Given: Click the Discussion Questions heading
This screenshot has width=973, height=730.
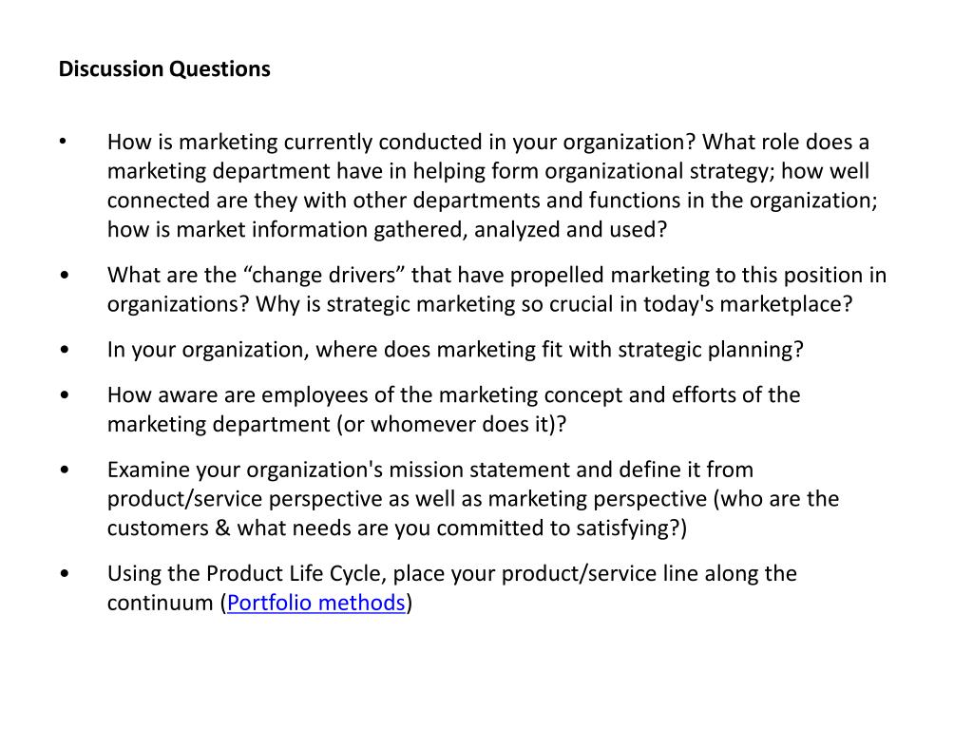Looking at the screenshot, I should click(x=164, y=69).
